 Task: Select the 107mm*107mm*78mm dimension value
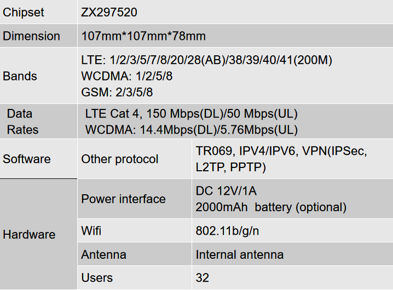(143, 36)
